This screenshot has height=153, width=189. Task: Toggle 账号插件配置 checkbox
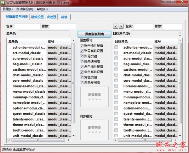pos(82,46)
